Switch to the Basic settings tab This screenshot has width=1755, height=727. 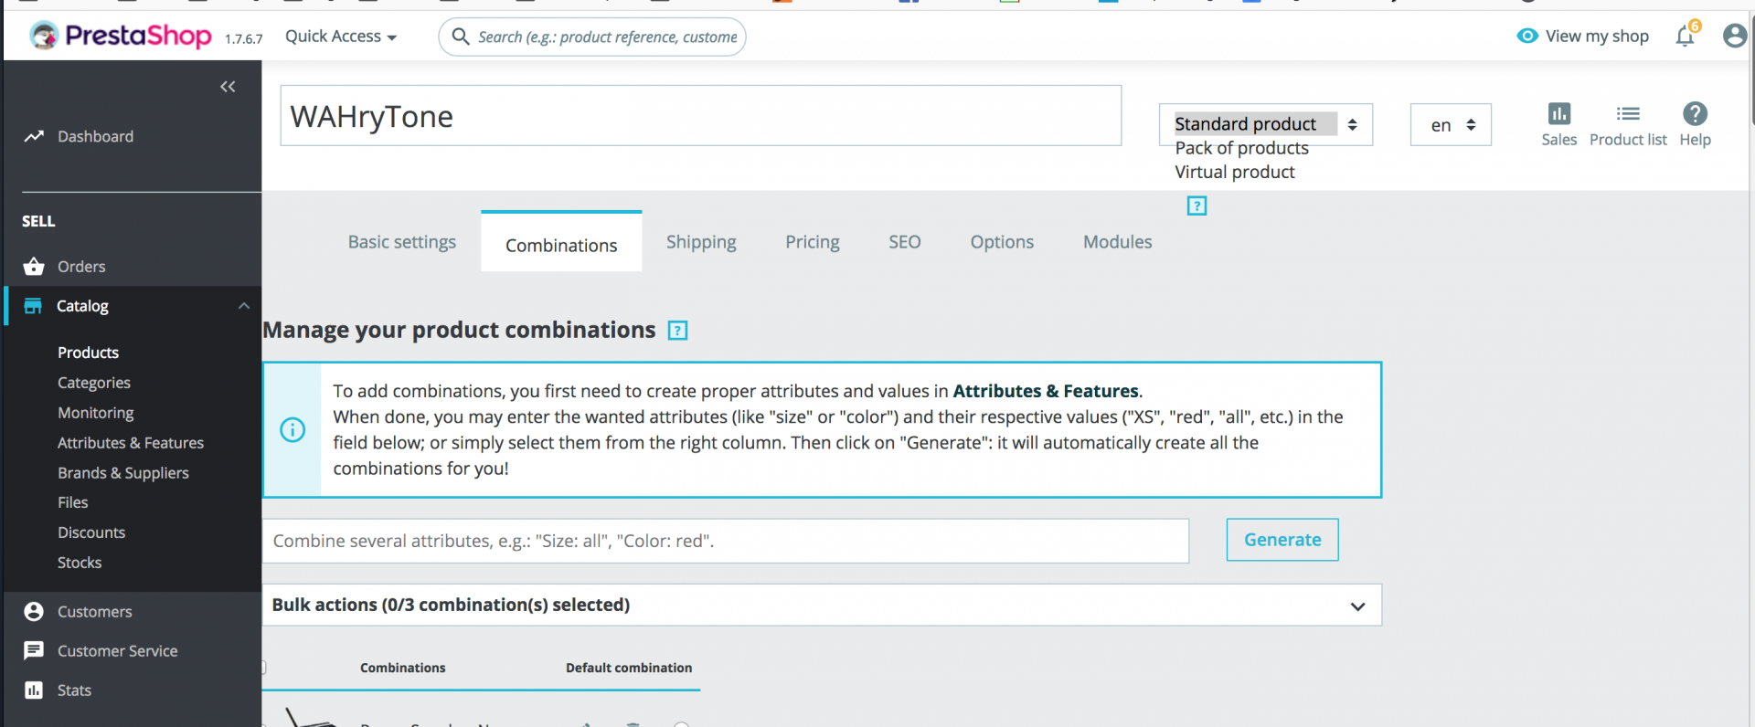click(x=401, y=242)
